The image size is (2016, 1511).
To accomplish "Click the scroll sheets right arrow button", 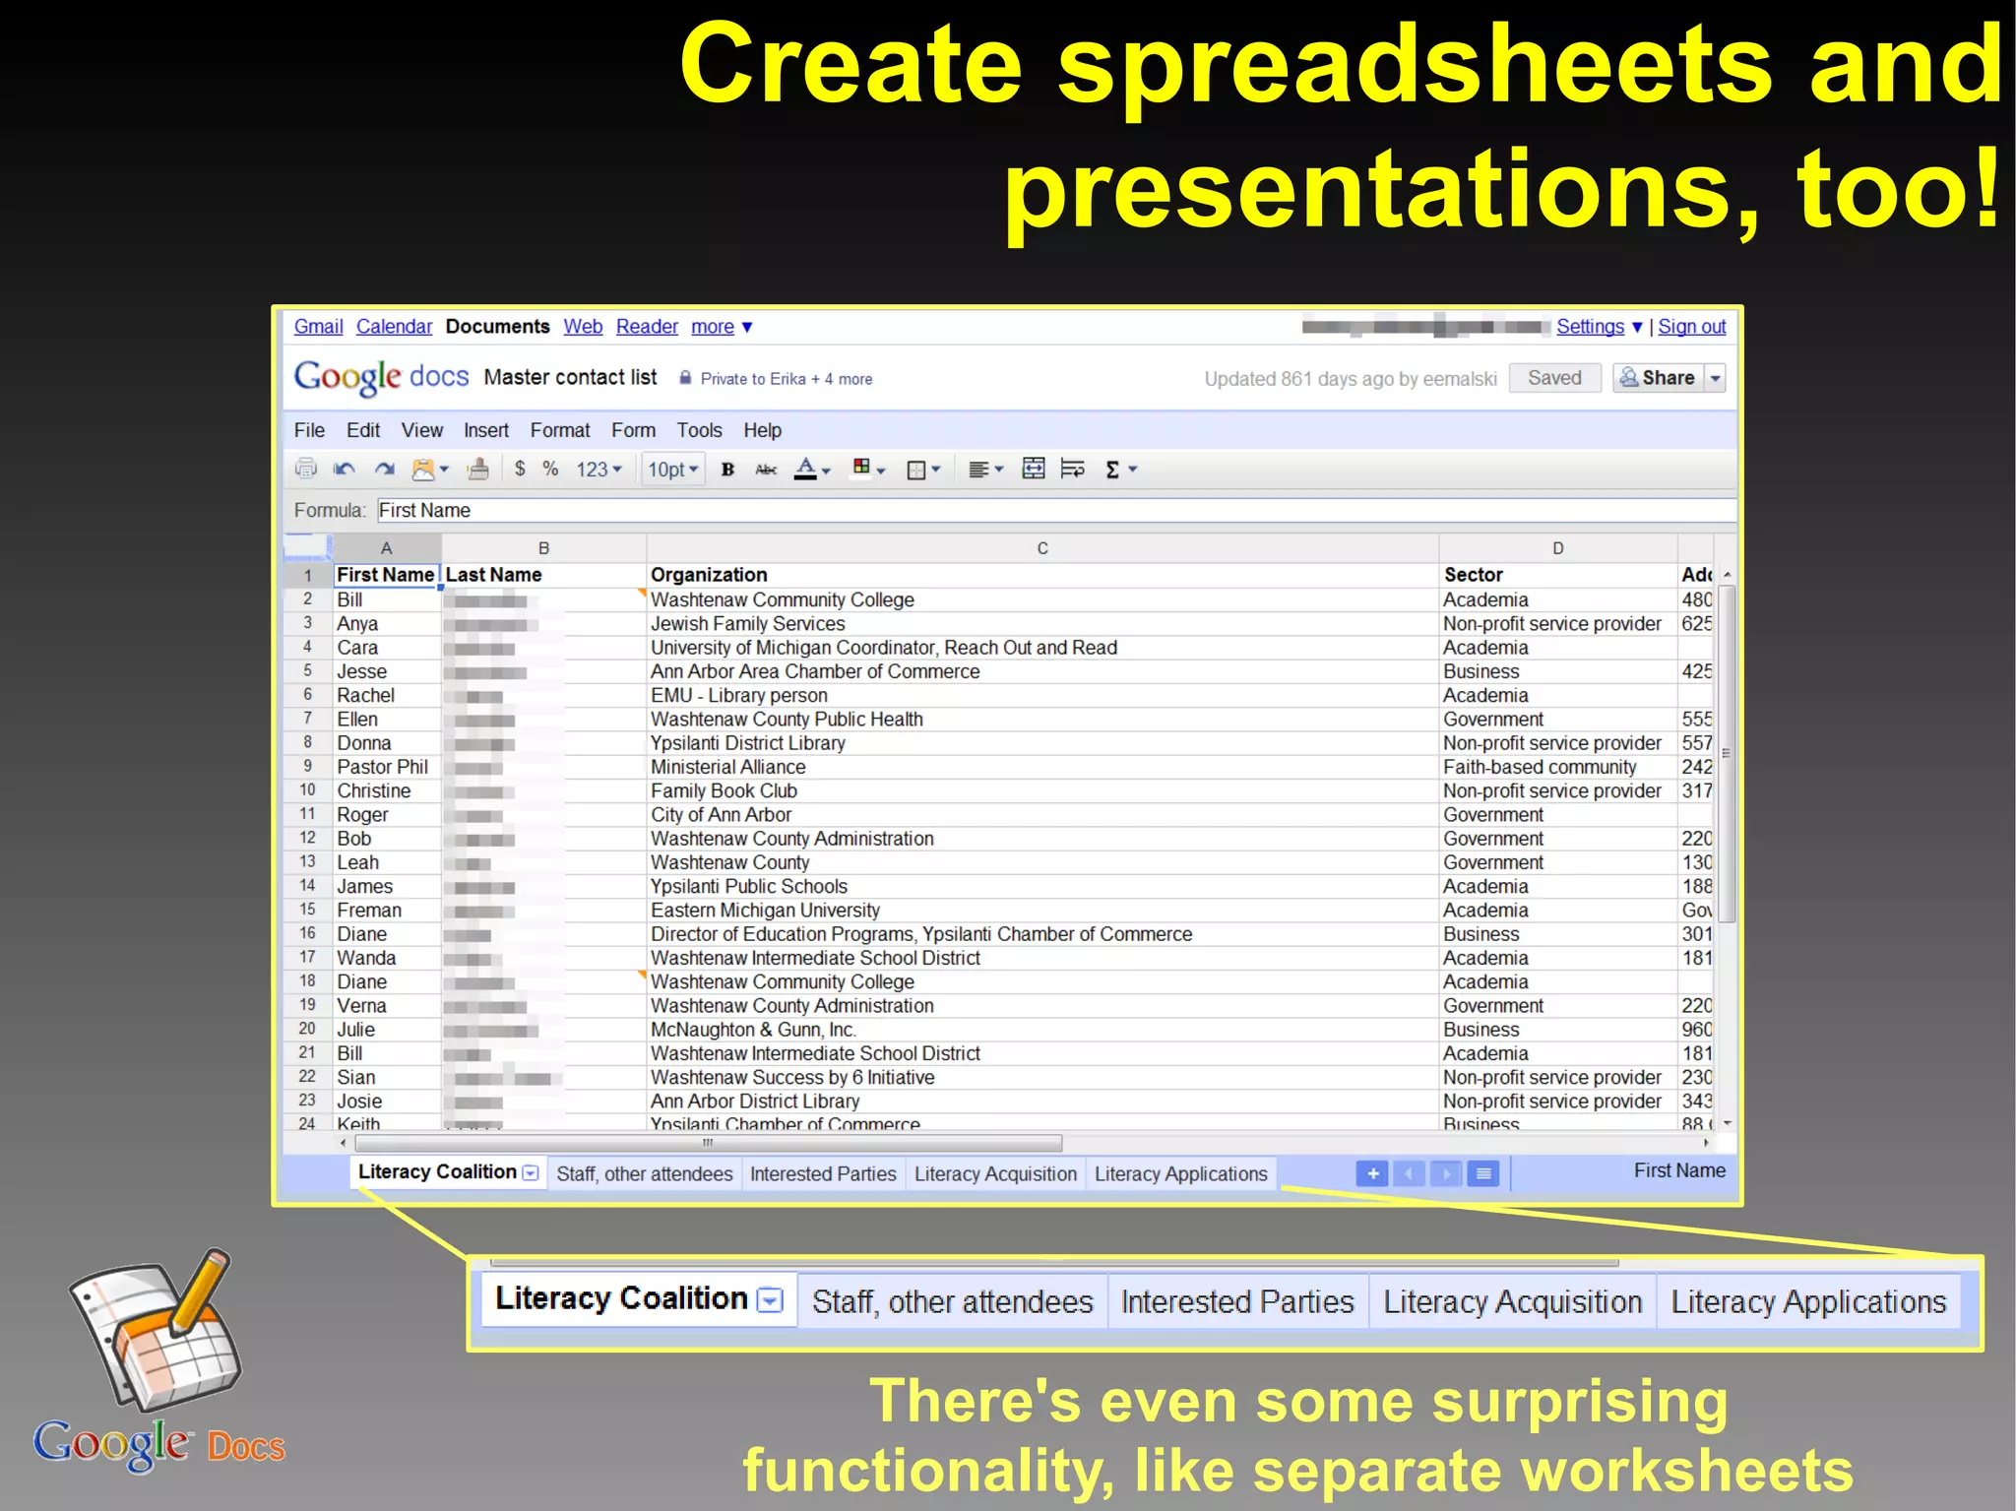I will [1446, 1173].
